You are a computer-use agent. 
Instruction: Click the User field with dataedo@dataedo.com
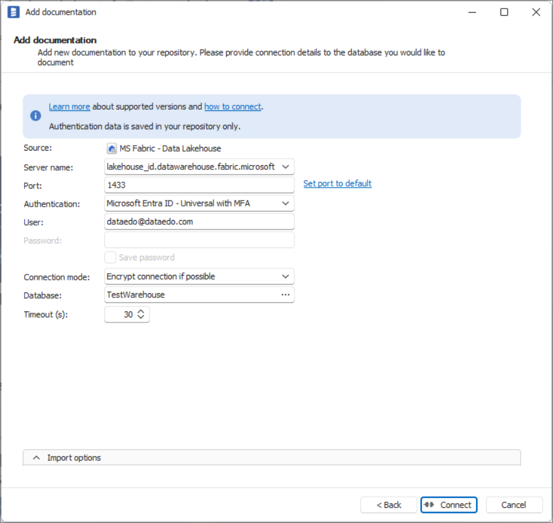coord(199,222)
